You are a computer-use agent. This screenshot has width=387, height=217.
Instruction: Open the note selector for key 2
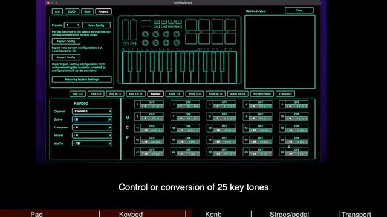click(188, 107)
